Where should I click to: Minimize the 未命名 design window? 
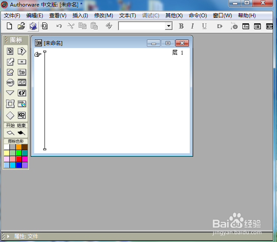pyautogui.click(x=153, y=43)
